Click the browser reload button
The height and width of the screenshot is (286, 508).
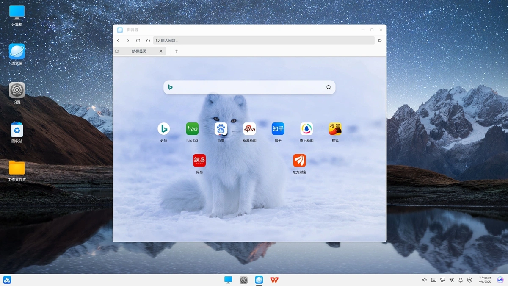tap(138, 41)
